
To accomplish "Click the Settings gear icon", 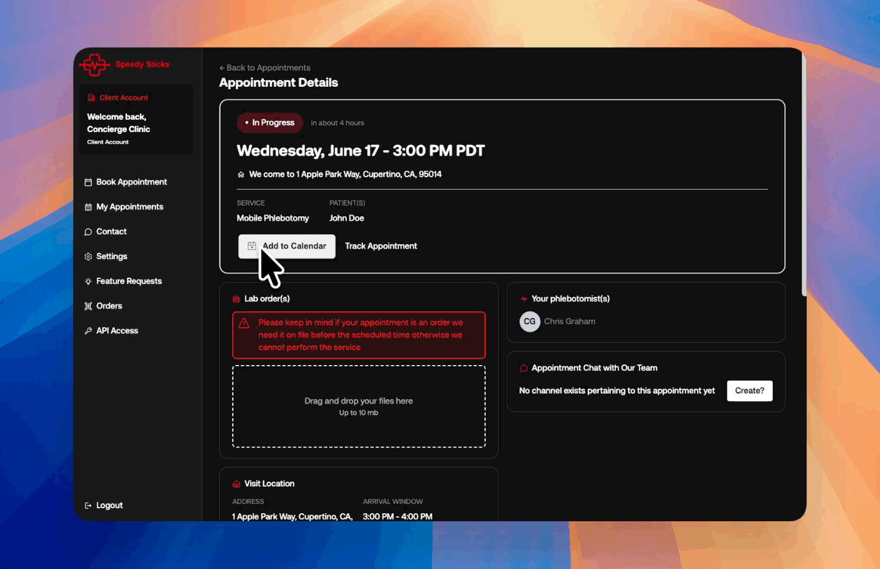I will pos(88,257).
